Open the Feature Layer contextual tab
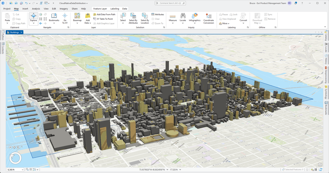329x173 pixels. [x=100, y=9]
